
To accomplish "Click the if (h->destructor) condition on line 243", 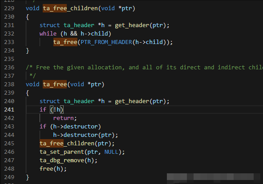I will 70,127.
